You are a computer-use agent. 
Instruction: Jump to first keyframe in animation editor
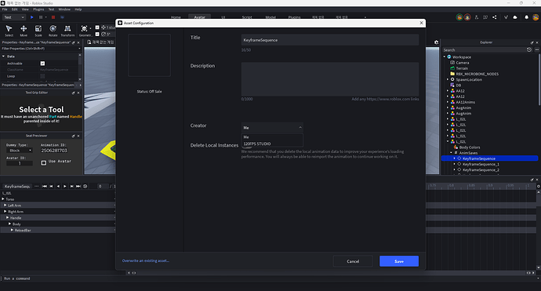(45, 186)
